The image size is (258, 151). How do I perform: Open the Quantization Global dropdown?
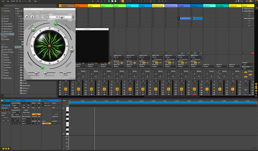(x=16, y=112)
